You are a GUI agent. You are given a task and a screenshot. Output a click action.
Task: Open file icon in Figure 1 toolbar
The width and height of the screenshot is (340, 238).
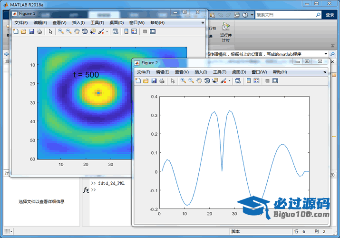[23, 31]
